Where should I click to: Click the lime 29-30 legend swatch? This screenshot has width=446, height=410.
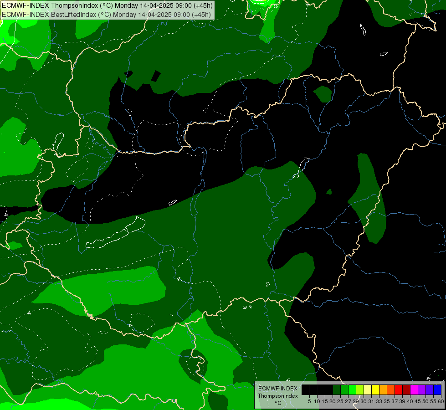(x=360, y=389)
